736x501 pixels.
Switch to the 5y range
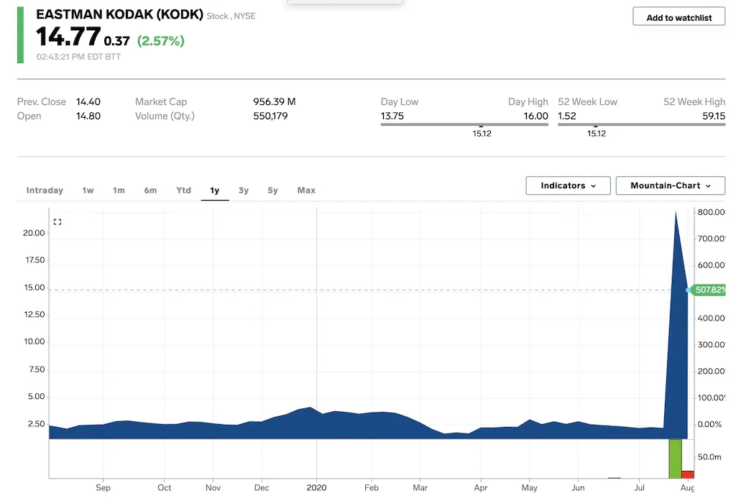[x=272, y=190]
